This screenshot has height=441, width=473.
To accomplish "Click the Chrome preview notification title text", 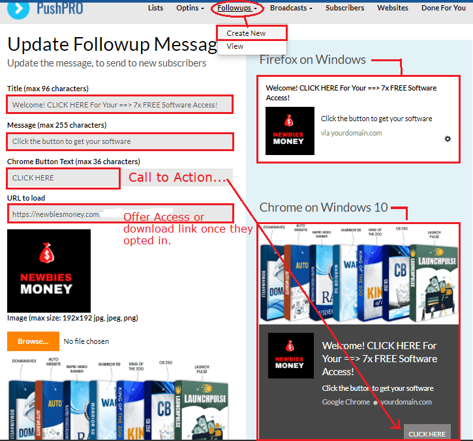I will tap(380, 358).
